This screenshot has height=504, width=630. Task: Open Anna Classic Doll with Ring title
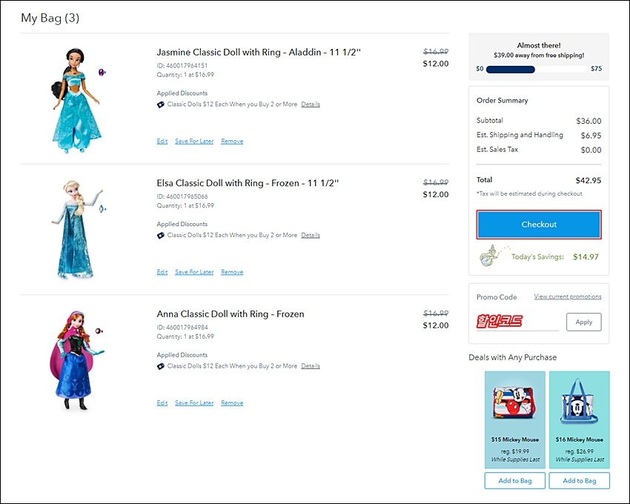[231, 314]
